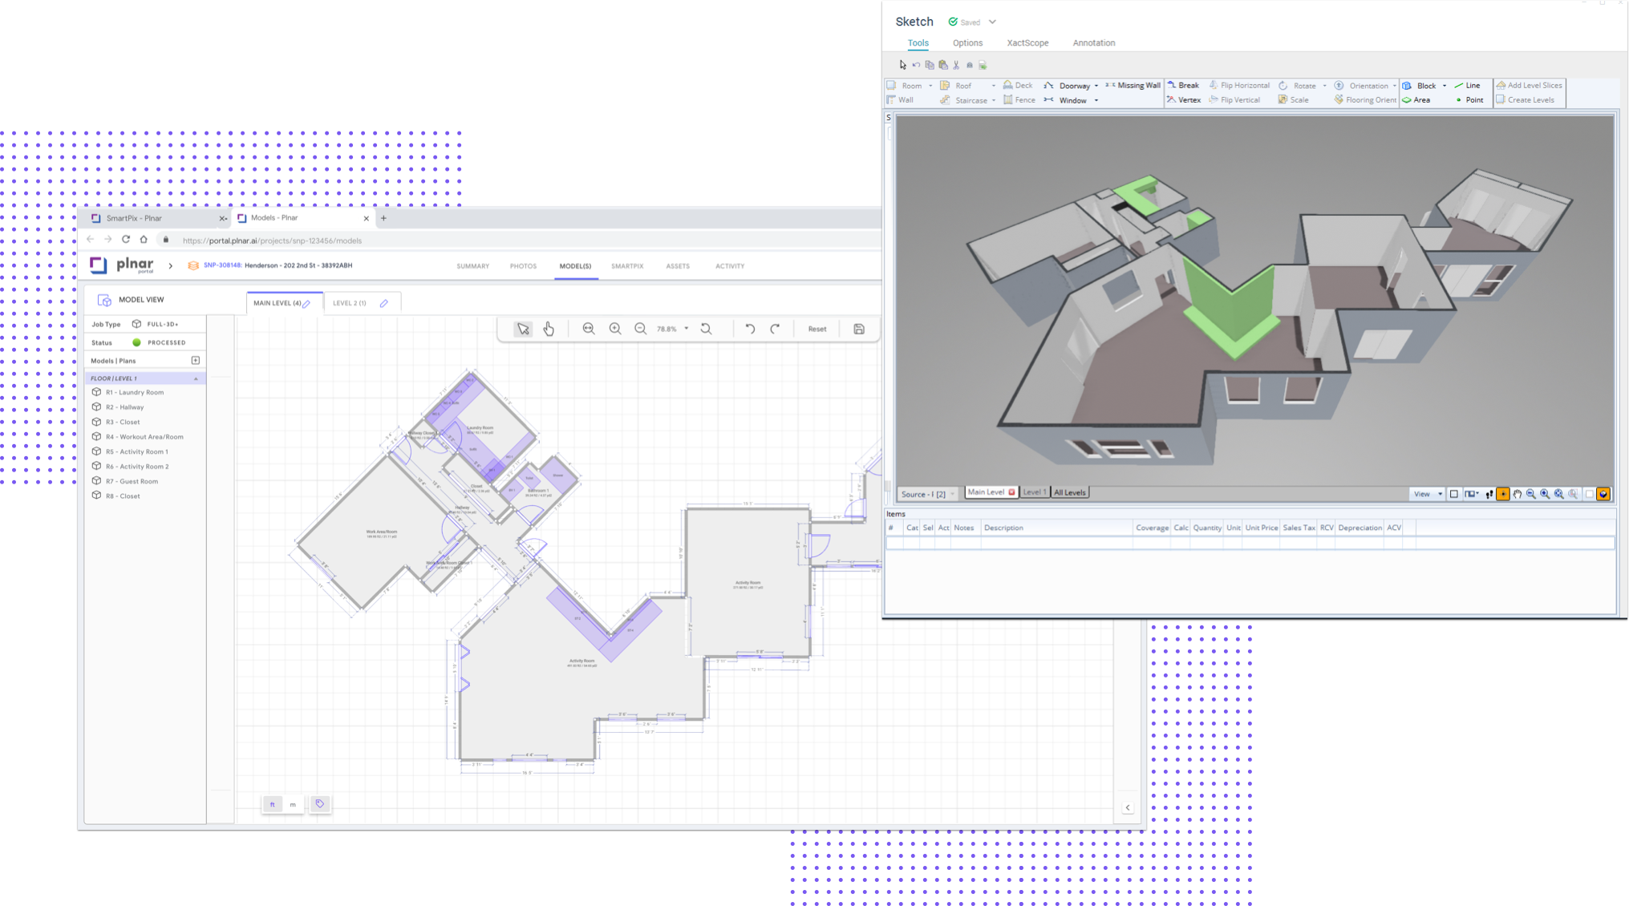Select the Line tool in Sketch
The height and width of the screenshot is (906, 1629).
[x=1468, y=86]
